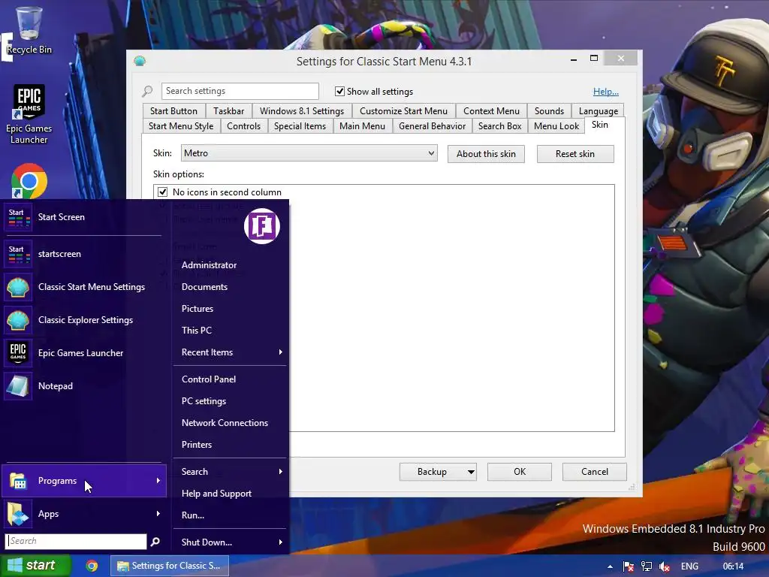Expand the Shut Down options arrow

point(281,542)
